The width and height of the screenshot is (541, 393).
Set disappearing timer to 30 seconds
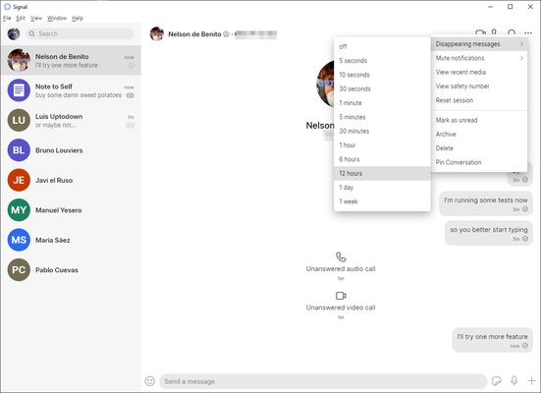tap(382, 88)
